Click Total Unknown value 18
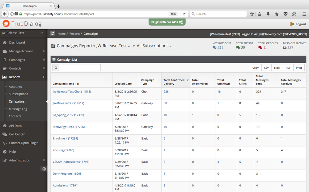The width and height of the screenshot is (309, 192). [x=219, y=92]
